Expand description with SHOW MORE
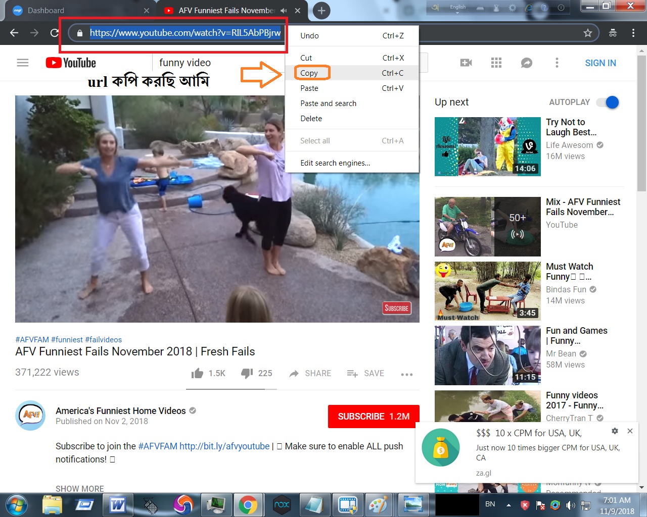The width and height of the screenshot is (647, 517). [x=80, y=489]
